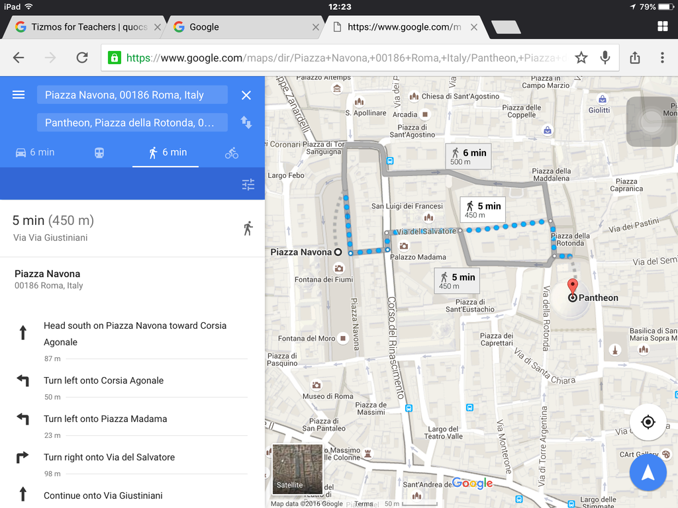Close the Google tab
This screenshot has height=508, width=678.
point(316,27)
